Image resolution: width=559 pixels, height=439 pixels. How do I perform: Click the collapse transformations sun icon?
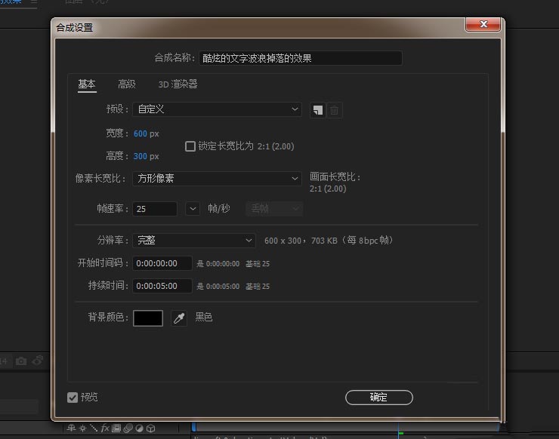pos(82,428)
